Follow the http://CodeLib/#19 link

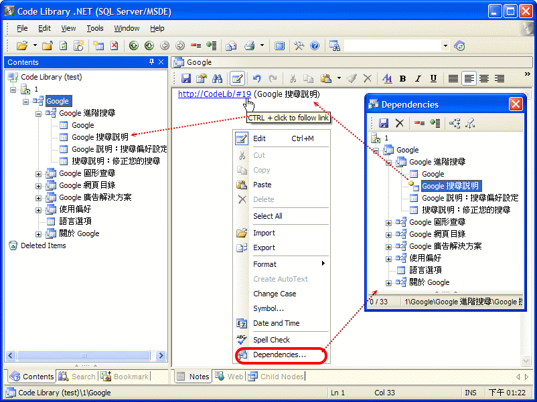(x=214, y=94)
